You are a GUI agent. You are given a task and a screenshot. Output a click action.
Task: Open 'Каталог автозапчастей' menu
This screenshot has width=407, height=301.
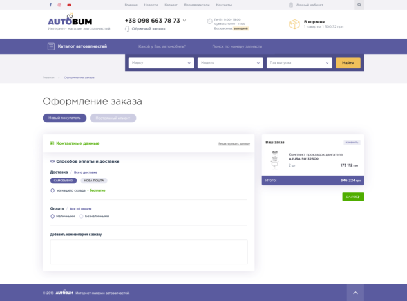(x=82, y=46)
